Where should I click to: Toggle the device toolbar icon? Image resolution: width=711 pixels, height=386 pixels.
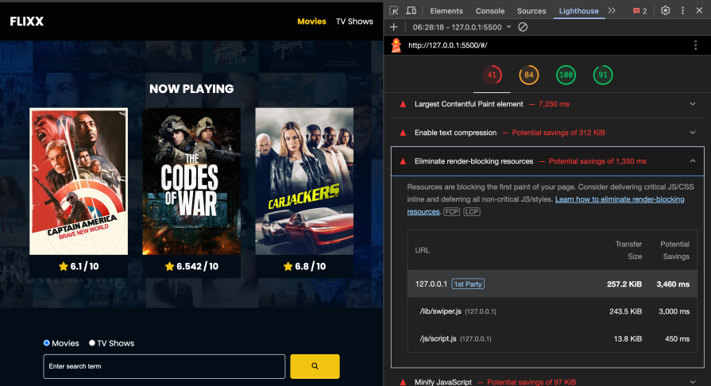click(x=412, y=10)
